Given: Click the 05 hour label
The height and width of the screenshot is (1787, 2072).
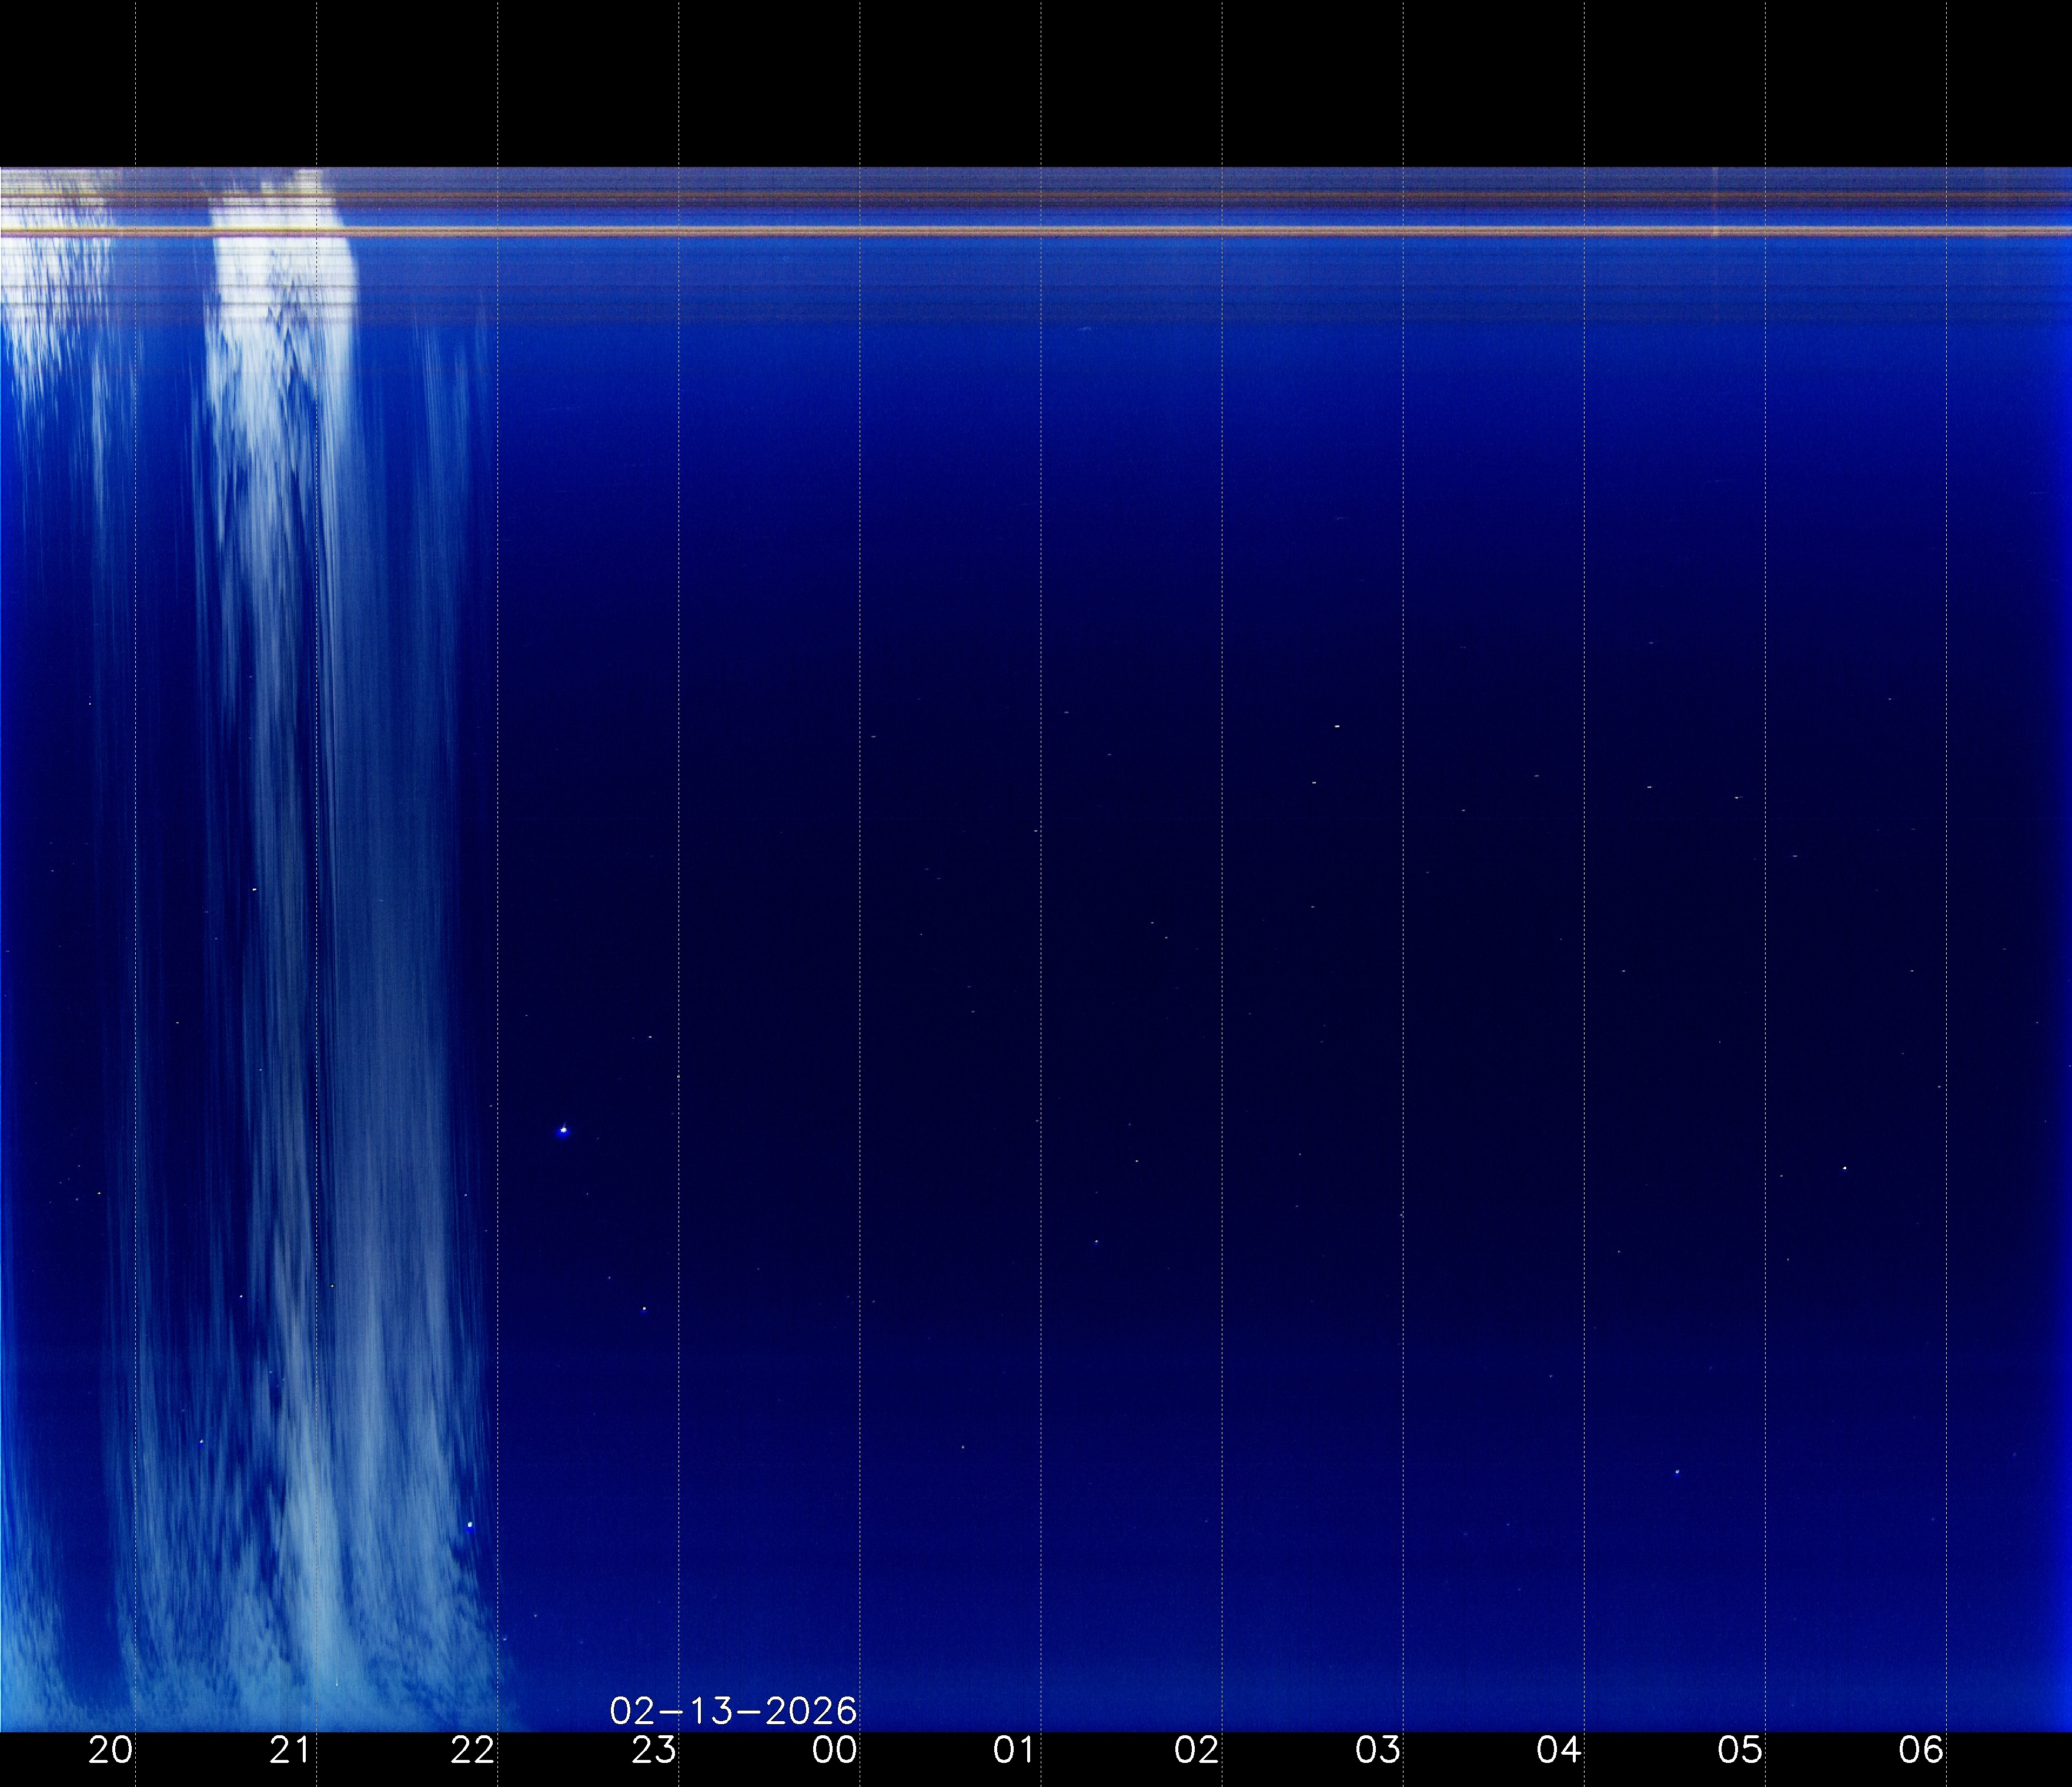Looking at the screenshot, I should 1740,1750.
